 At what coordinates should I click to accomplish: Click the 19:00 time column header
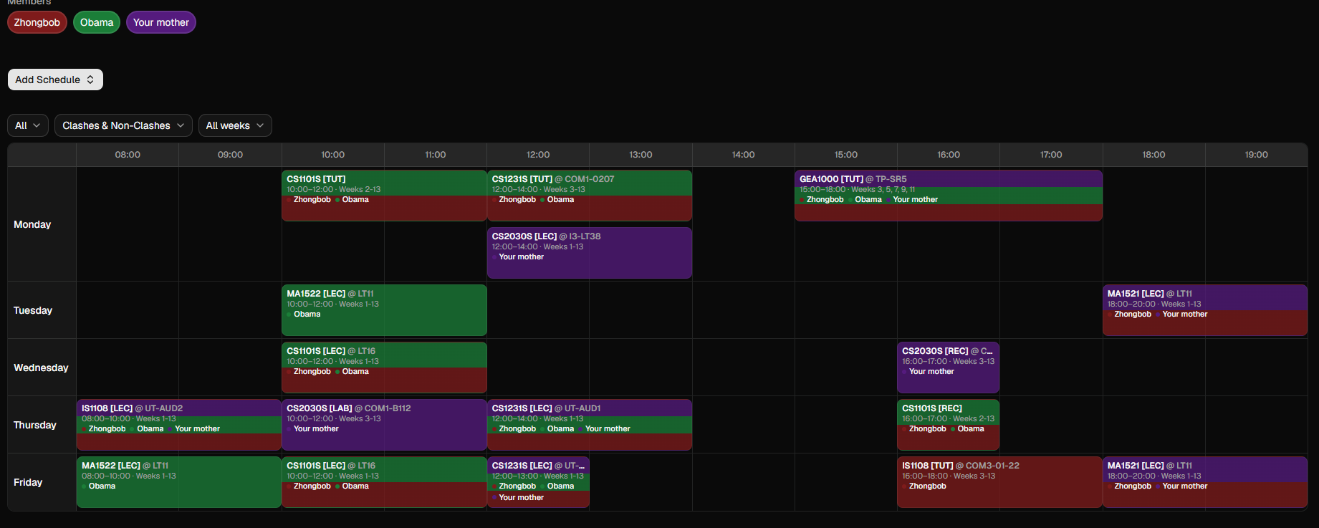coord(1257,155)
